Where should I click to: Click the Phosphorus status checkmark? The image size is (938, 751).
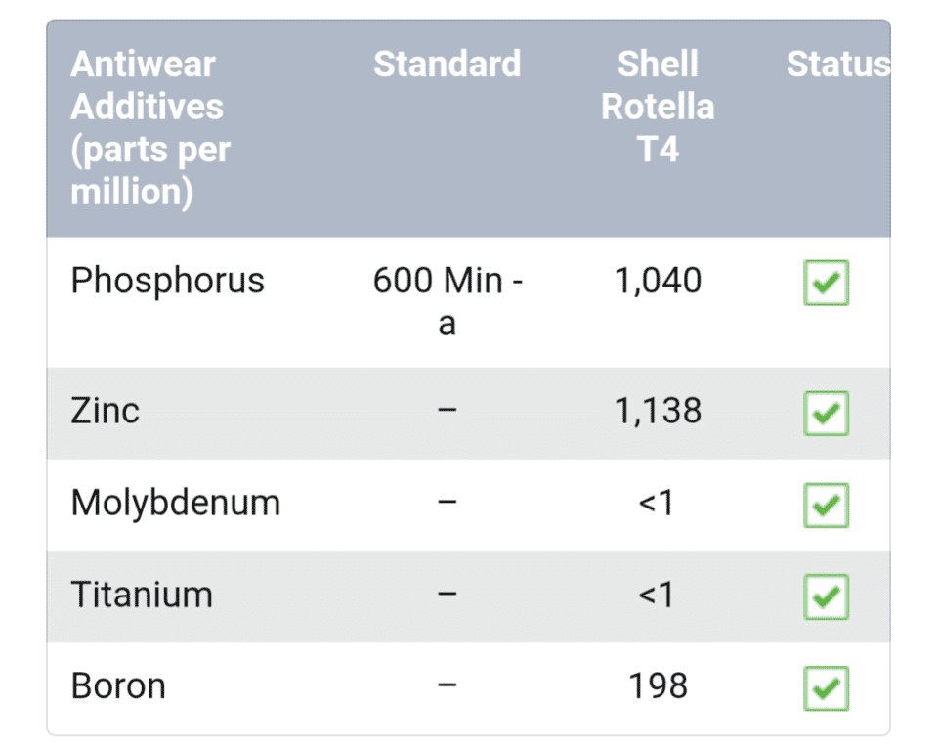pyautogui.click(x=826, y=284)
